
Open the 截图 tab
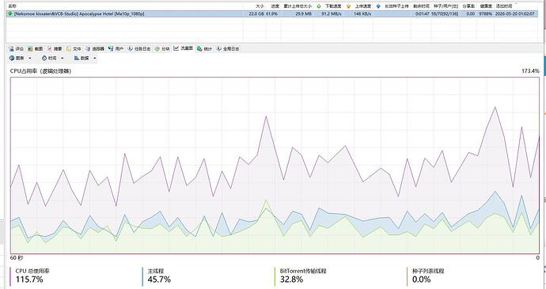point(36,49)
